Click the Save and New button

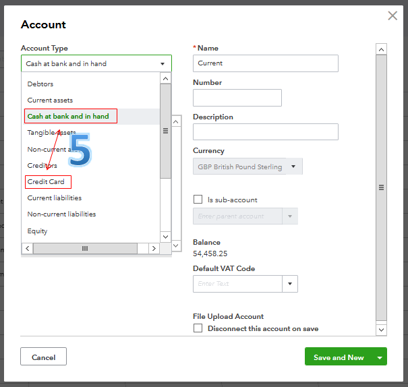click(x=338, y=357)
